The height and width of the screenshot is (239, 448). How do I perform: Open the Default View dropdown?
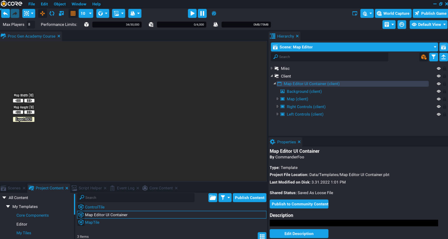click(x=428, y=24)
